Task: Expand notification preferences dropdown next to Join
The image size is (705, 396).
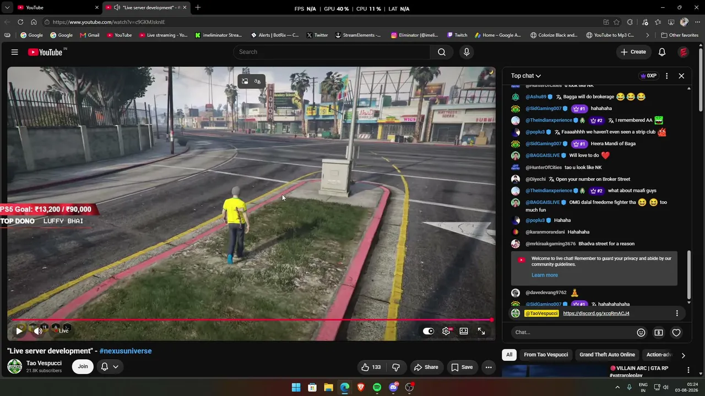Action: [116, 367]
